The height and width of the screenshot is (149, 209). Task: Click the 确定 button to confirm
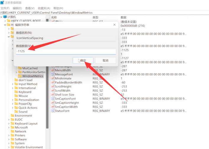83,60
